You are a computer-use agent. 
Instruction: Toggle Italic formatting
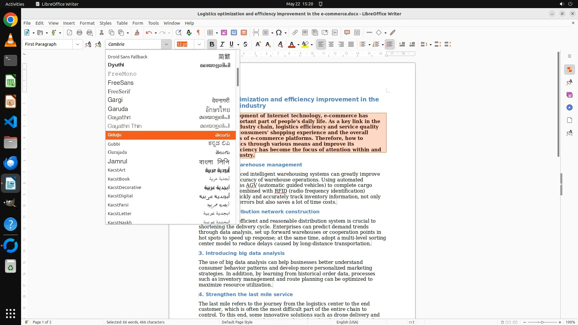[222, 44]
